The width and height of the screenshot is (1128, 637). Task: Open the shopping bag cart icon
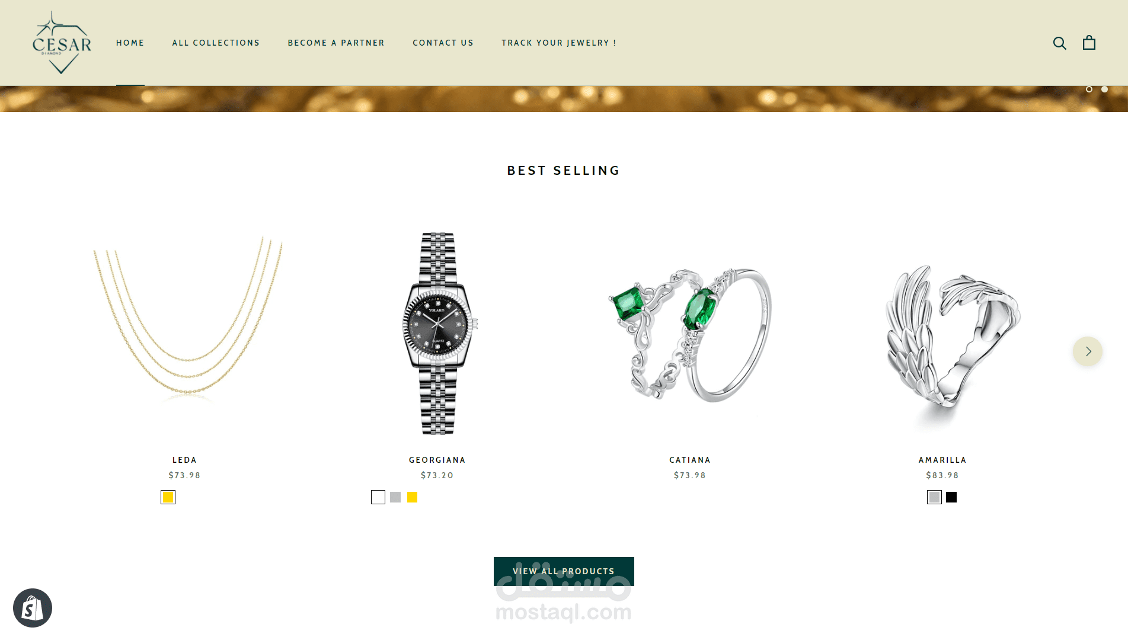point(1089,43)
